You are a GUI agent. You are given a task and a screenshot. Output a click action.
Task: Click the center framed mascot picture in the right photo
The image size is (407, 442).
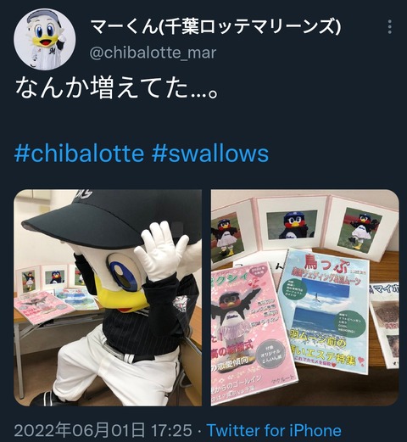292,225
